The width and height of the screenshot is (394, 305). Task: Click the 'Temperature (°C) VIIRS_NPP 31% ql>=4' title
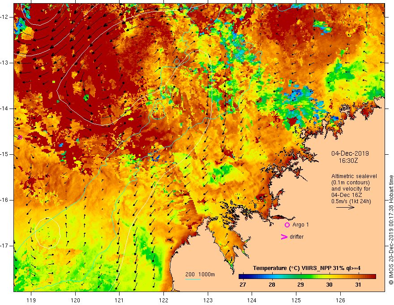click(x=307, y=268)
